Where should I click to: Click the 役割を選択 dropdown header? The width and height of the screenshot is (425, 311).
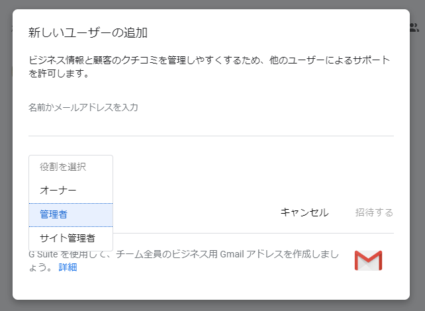[x=63, y=167]
